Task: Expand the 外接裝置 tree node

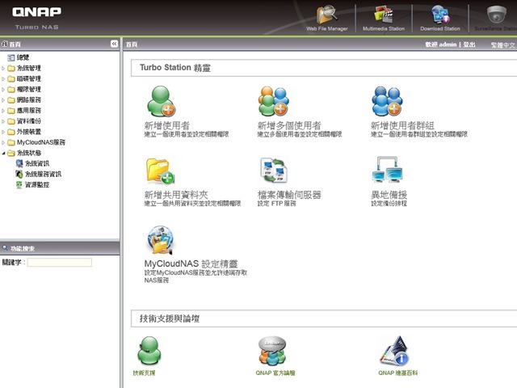Action: pos(3,132)
